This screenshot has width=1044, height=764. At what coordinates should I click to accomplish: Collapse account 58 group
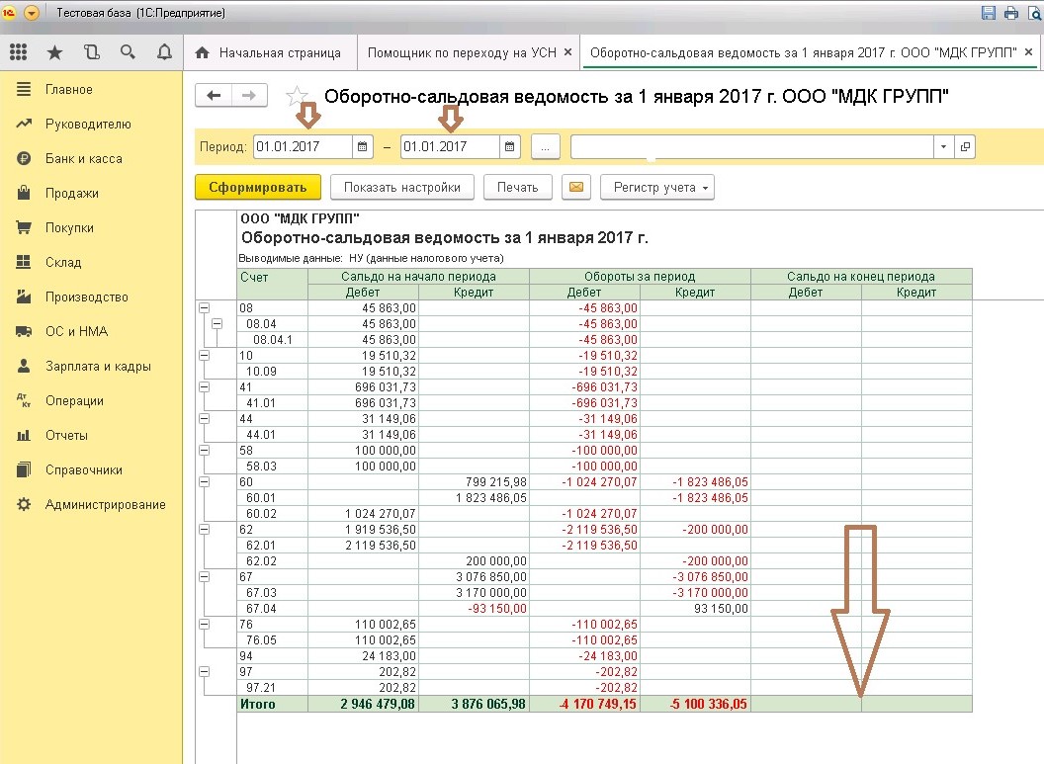[205, 451]
